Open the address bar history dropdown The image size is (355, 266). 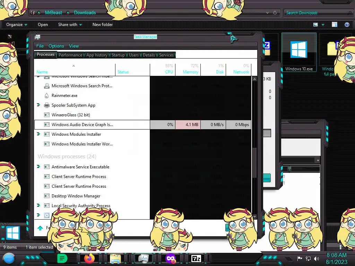tap(268, 13)
